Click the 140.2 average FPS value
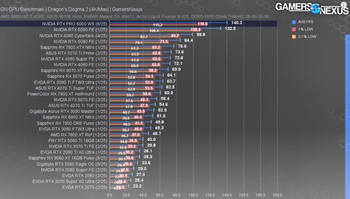This screenshot has width=350, height=199. click(237, 23)
